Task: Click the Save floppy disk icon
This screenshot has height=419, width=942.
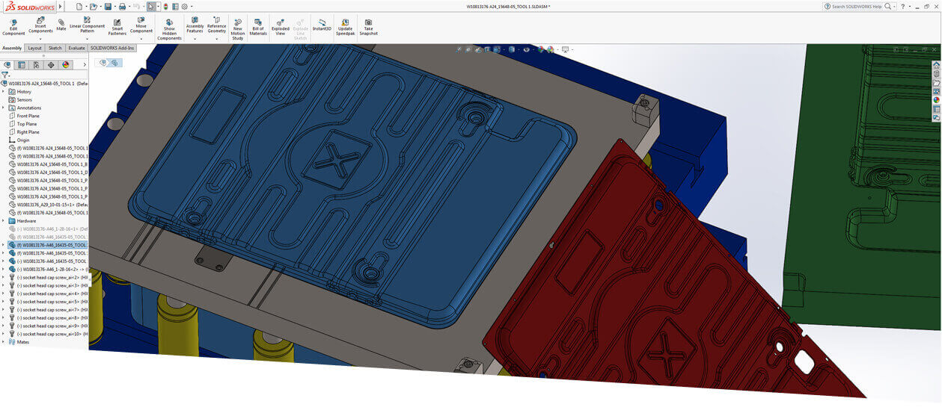Action: tap(108, 6)
